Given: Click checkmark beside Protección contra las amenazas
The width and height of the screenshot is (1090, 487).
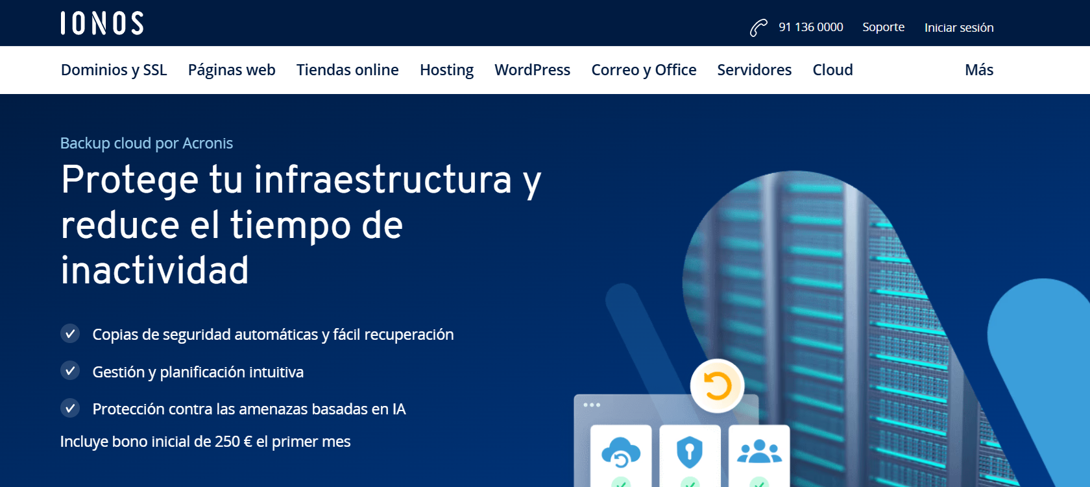Looking at the screenshot, I should click(70, 408).
